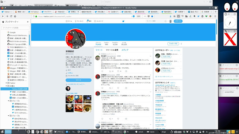The image size is (239, 134).
Task: Switch to the first Twitter tab
Action: click(7, 12)
